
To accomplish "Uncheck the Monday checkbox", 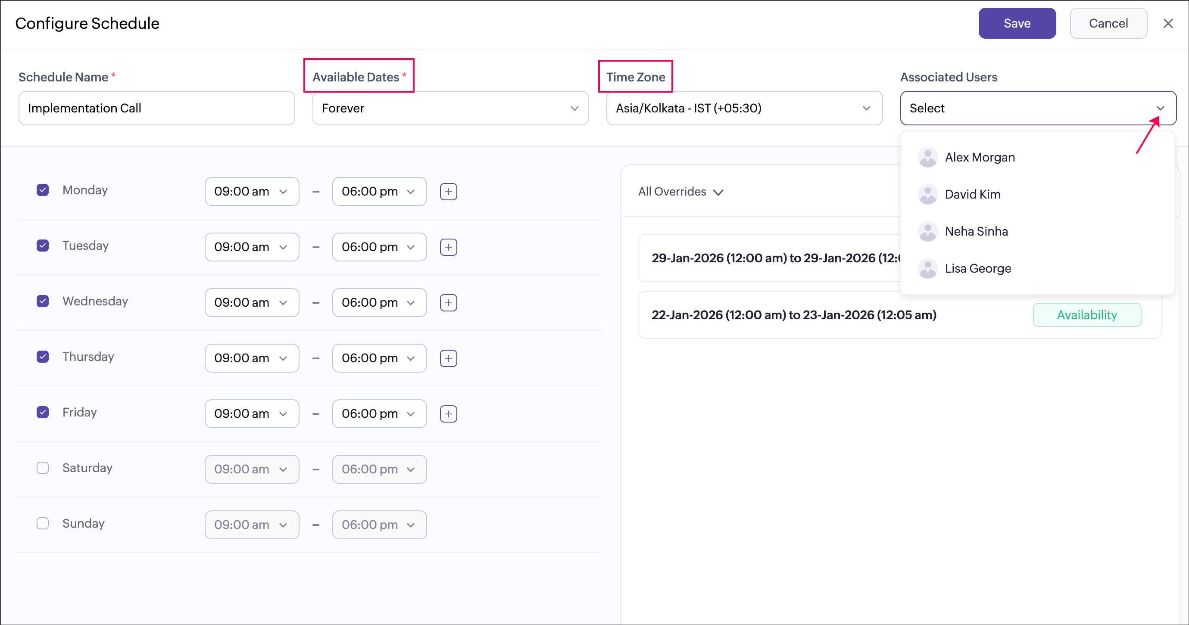I will coord(43,190).
